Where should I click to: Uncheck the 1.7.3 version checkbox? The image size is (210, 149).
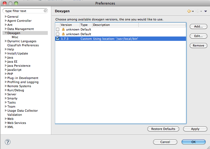[x=58, y=39]
